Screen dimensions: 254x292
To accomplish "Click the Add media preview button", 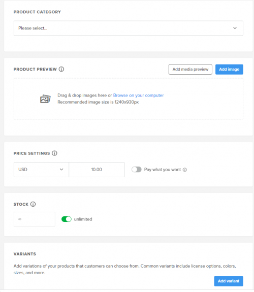I will pos(190,70).
